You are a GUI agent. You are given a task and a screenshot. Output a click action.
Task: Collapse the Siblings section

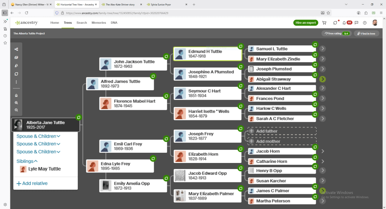pyautogui.click(x=27, y=161)
